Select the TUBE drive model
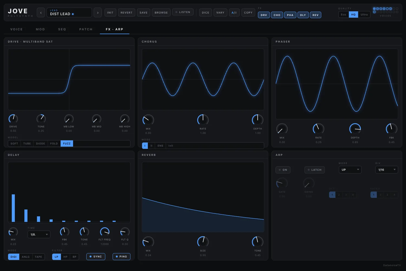Screen dimensions: 406x271 (27, 144)
